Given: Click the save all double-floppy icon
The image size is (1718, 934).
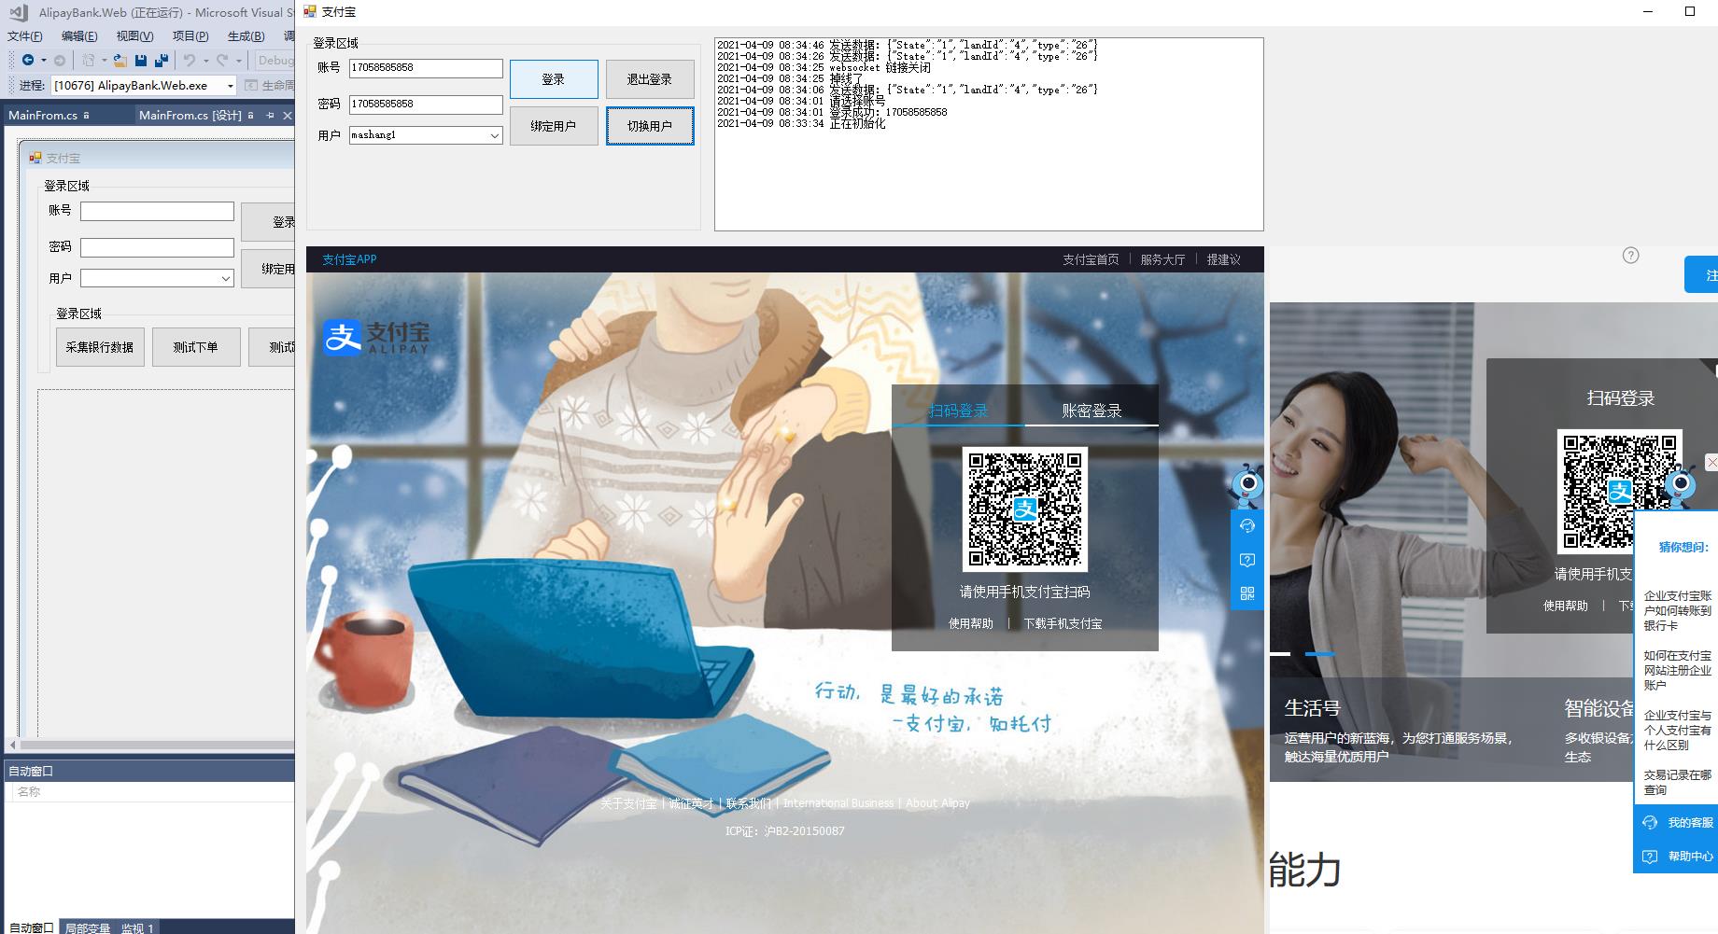Looking at the screenshot, I should pos(162,60).
